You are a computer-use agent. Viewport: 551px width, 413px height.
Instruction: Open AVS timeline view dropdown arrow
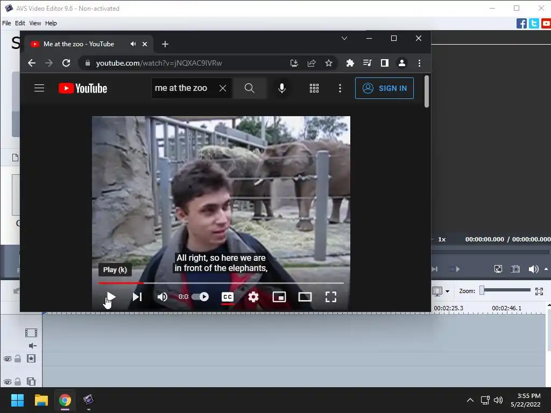coord(447,291)
